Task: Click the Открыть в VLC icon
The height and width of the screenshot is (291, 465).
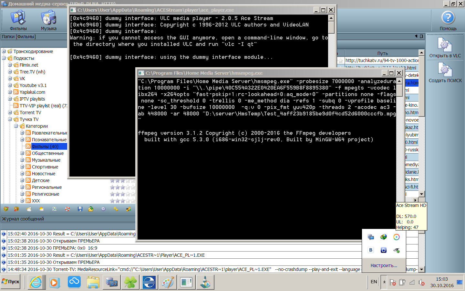Action: pos(445,48)
